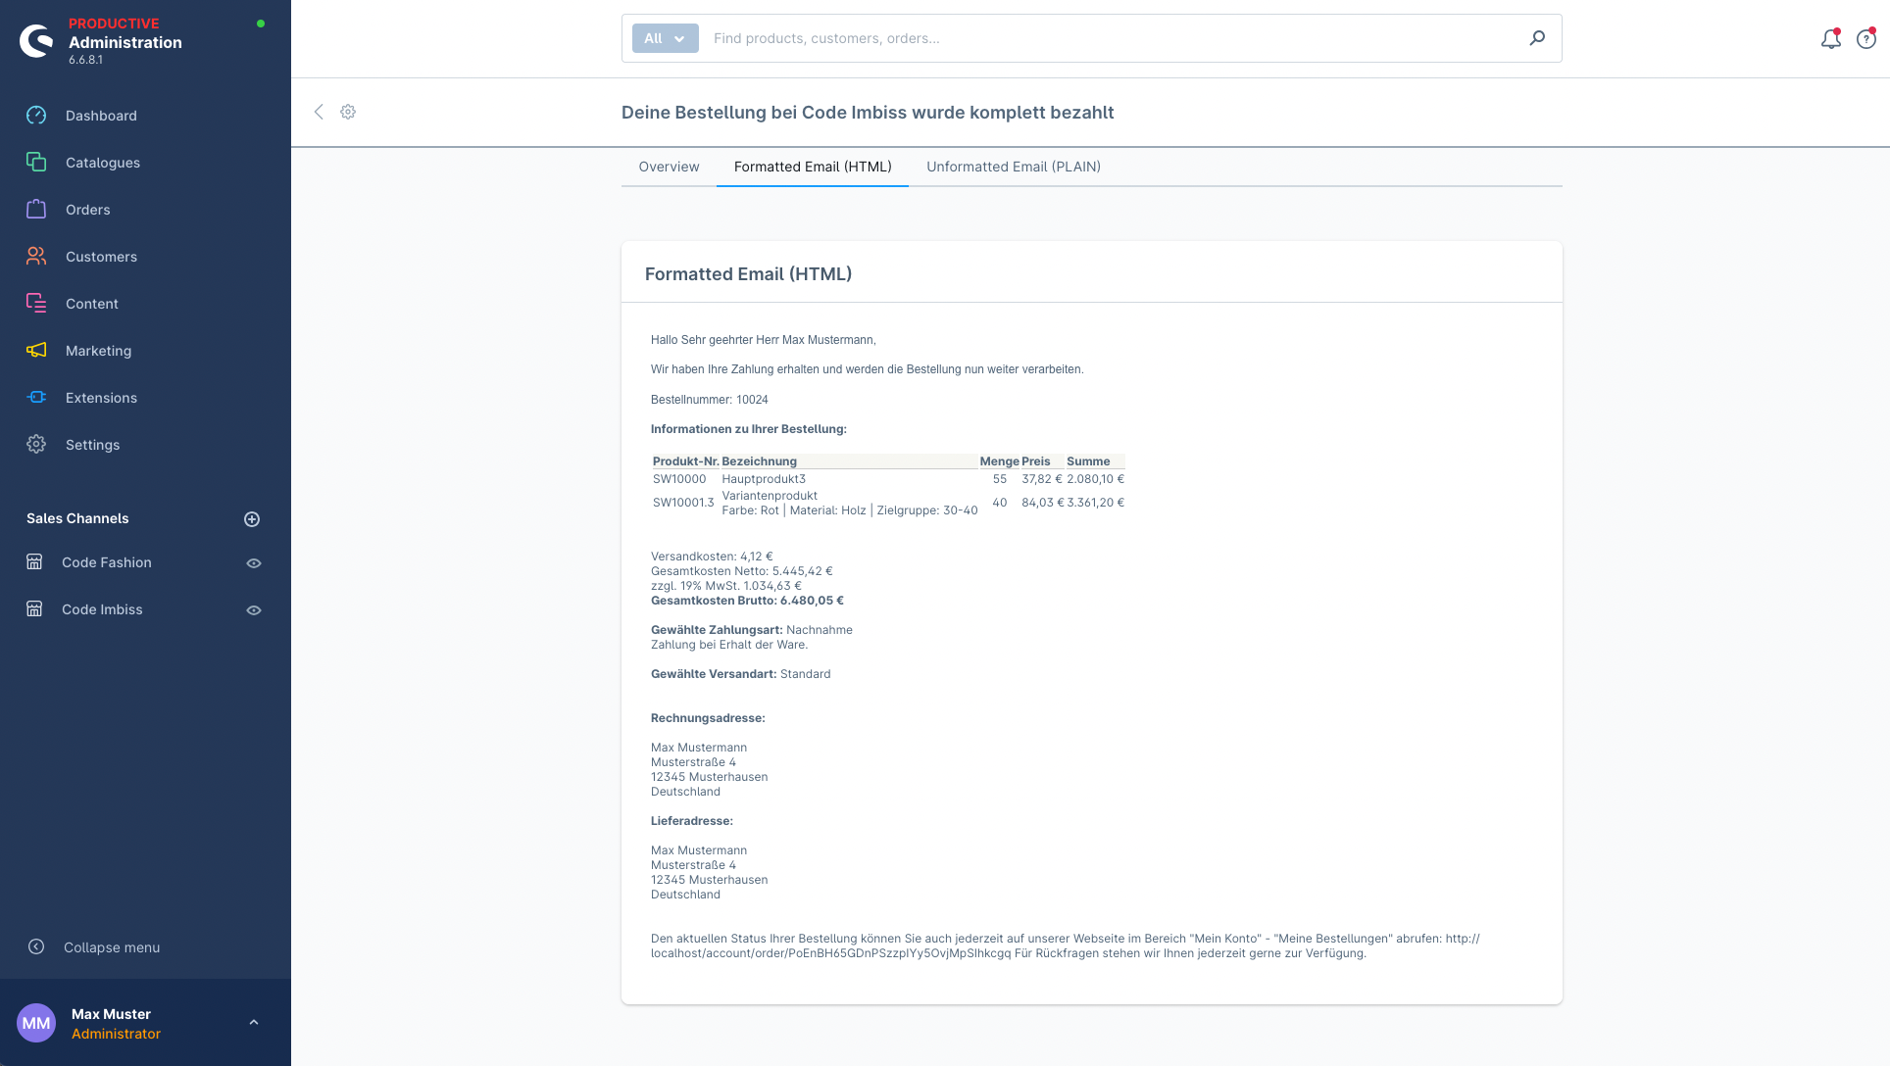Click the Variantenprodukt table cell
1890x1066 pixels.
pos(770,496)
